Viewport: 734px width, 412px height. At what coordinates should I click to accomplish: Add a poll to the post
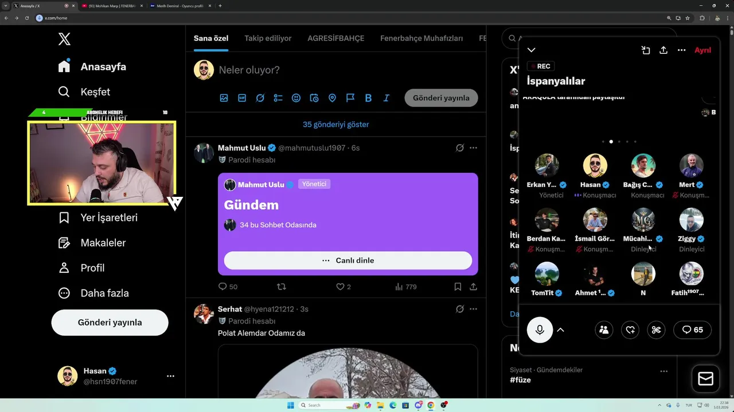(x=278, y=98)
